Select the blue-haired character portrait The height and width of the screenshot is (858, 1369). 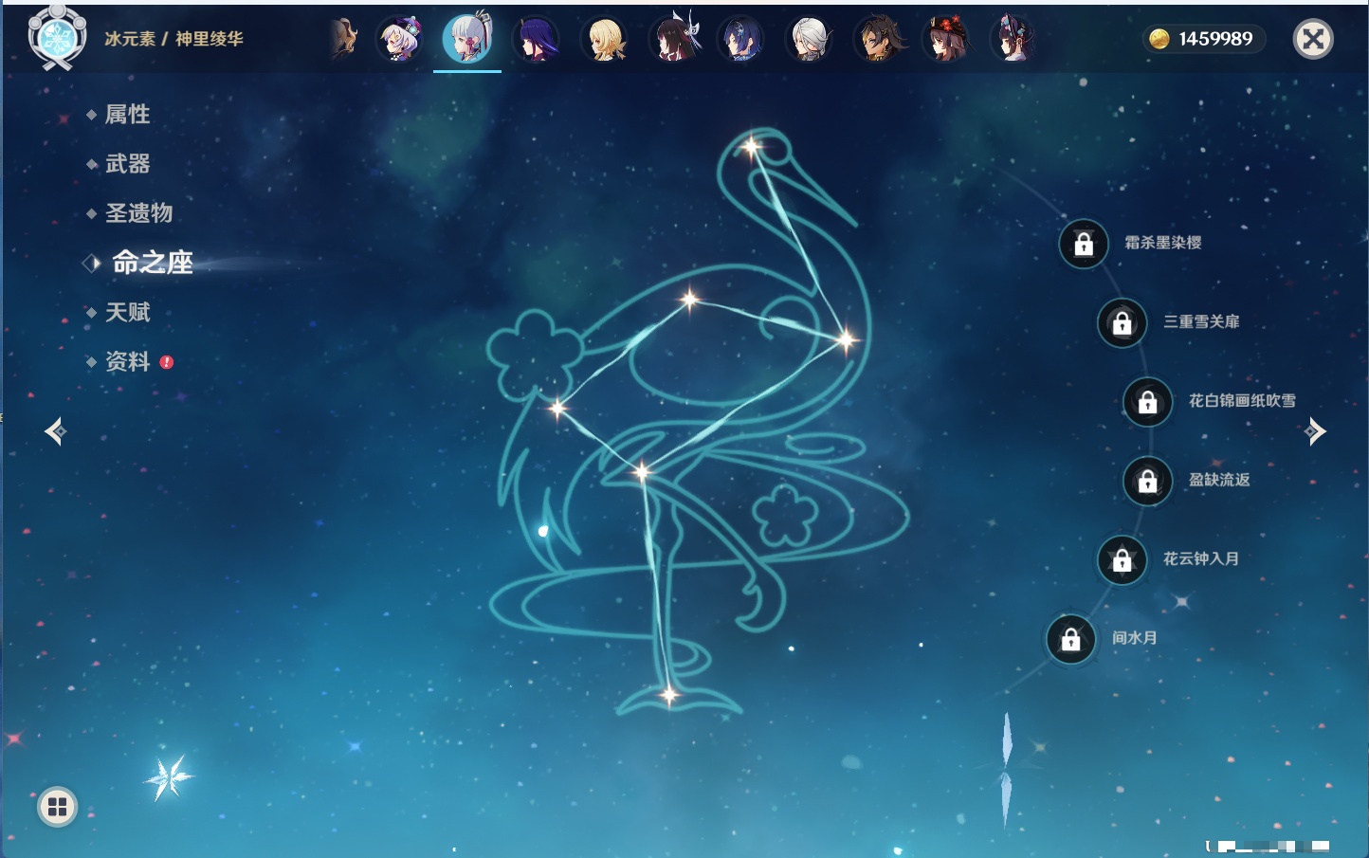coord(740,40)
